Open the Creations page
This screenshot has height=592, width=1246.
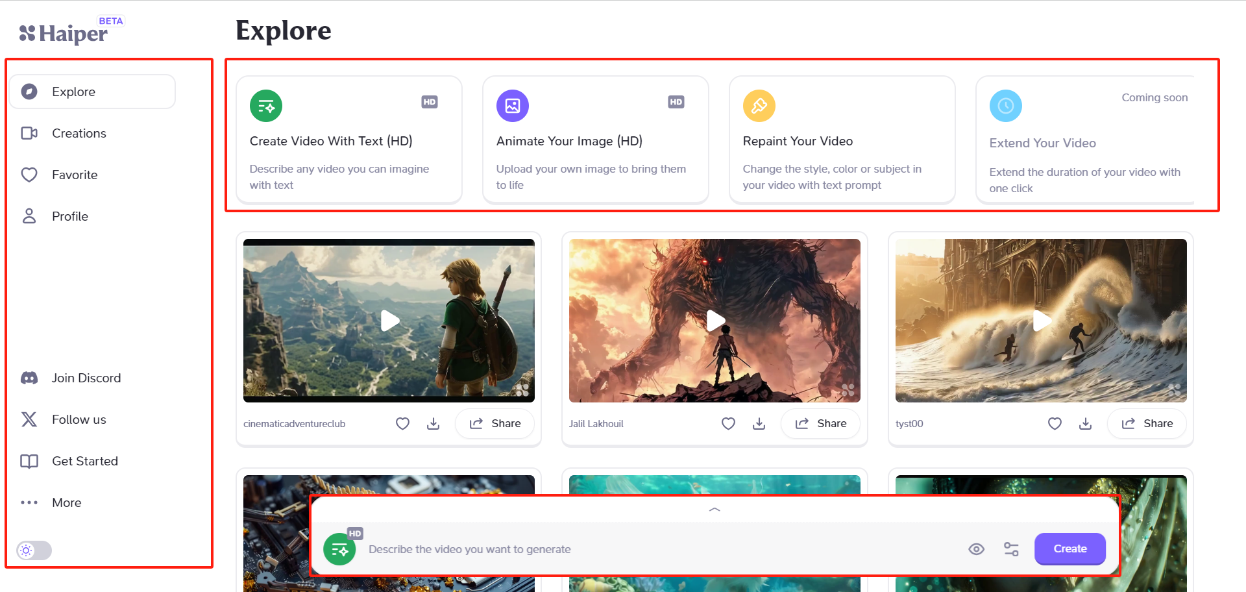pos(79,133)
